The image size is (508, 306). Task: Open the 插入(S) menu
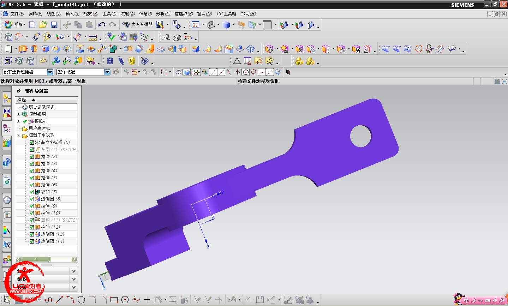tap(72, 14)
